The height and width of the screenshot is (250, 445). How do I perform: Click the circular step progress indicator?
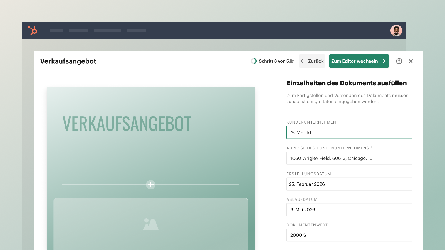[254, 61]
